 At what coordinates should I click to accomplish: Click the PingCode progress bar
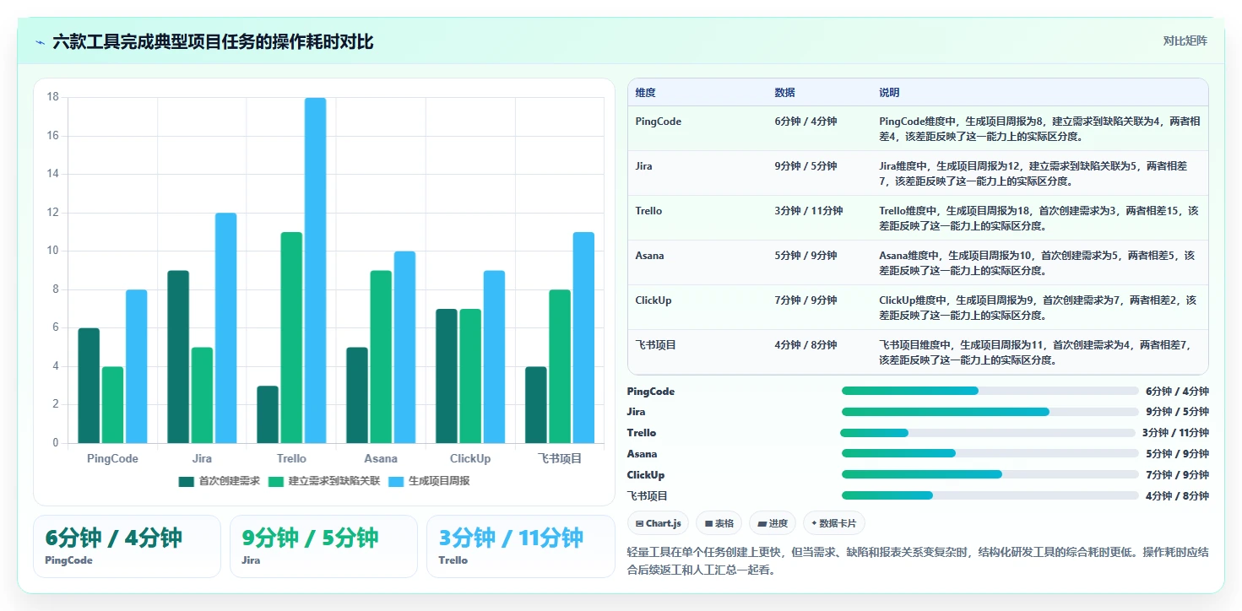990,391
